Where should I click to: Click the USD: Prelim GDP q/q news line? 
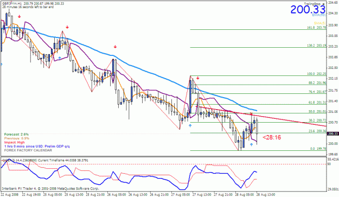click(x=37, y=147)
